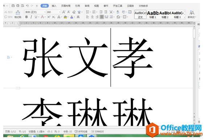Sort text with the A-Z sort icon
The image size is (205, 140).
coord(118,12)
